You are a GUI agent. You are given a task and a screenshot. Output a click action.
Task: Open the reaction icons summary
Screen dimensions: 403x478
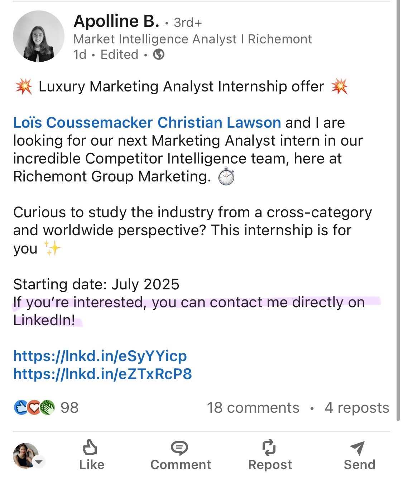[x=34, y=407]
